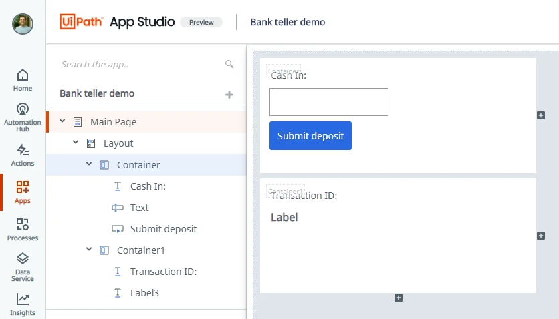
Task: Click the blue Submit deposit button
Action: click(310, 136)
